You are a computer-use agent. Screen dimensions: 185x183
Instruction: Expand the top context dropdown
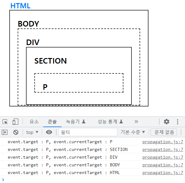32,132
